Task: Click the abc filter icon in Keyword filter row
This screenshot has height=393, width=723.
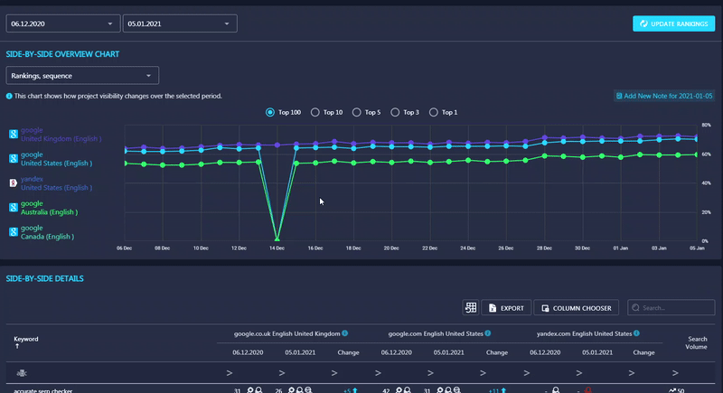Action: (22, 373)
